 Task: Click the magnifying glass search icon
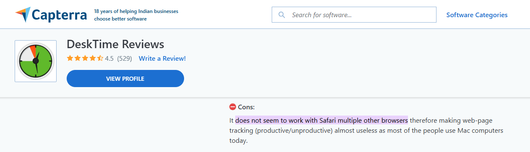tap(282, 15)
